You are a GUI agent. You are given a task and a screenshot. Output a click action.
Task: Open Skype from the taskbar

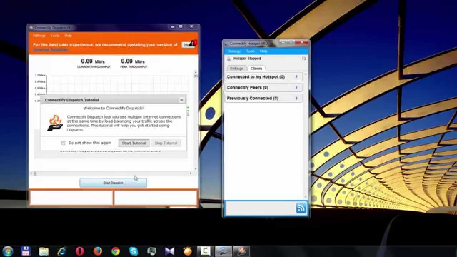tap(134, 251)
